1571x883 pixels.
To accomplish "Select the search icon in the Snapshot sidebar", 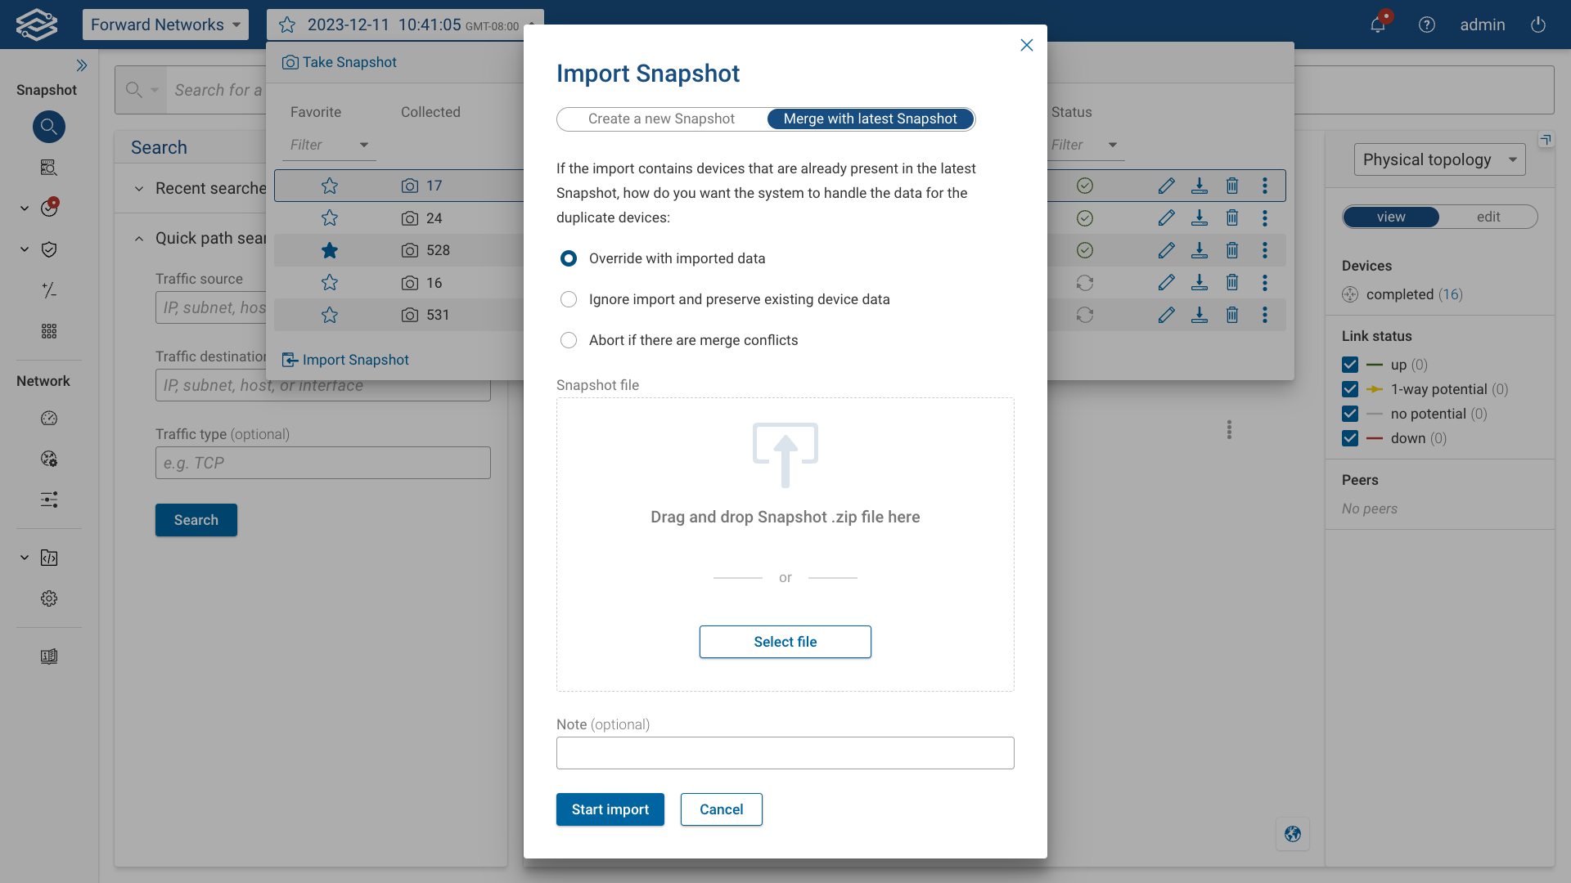I will [x=49, y=127].
